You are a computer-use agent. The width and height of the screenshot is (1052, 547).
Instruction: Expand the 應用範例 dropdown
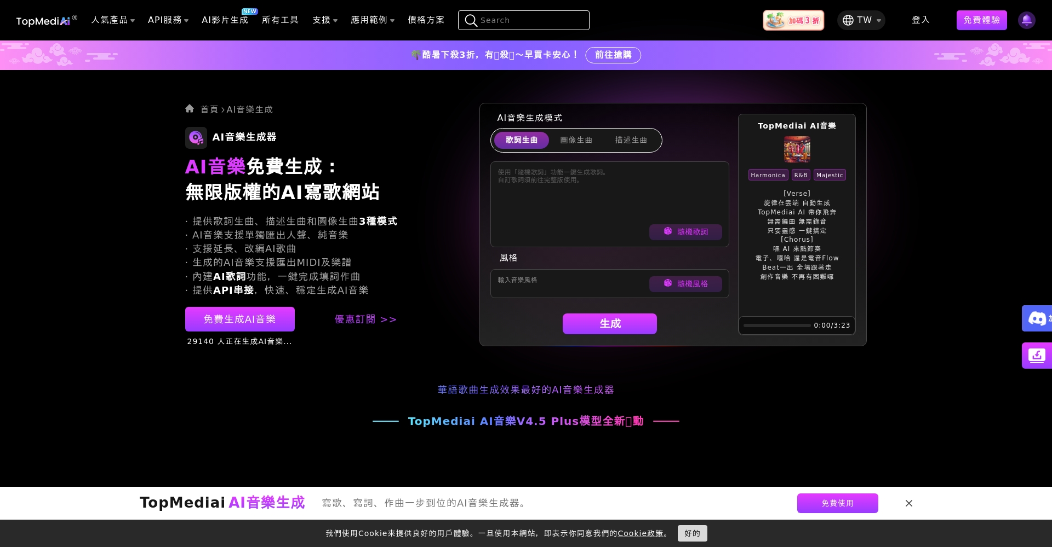coord(373,20)
